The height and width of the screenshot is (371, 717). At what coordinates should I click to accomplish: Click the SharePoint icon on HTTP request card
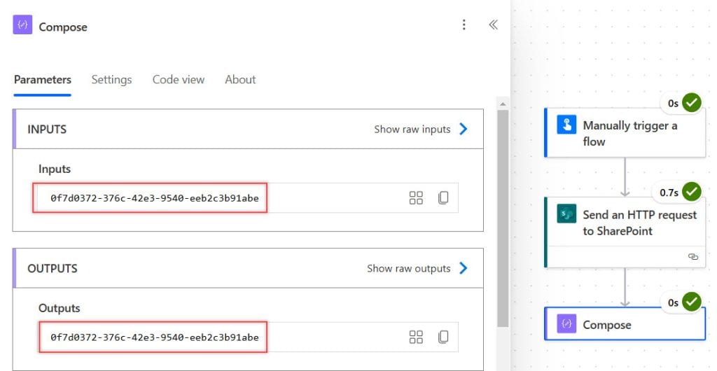pos(566,213)
